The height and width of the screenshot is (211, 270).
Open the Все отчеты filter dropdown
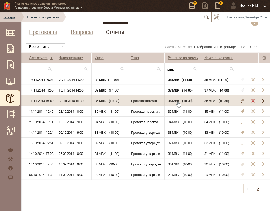46,47
